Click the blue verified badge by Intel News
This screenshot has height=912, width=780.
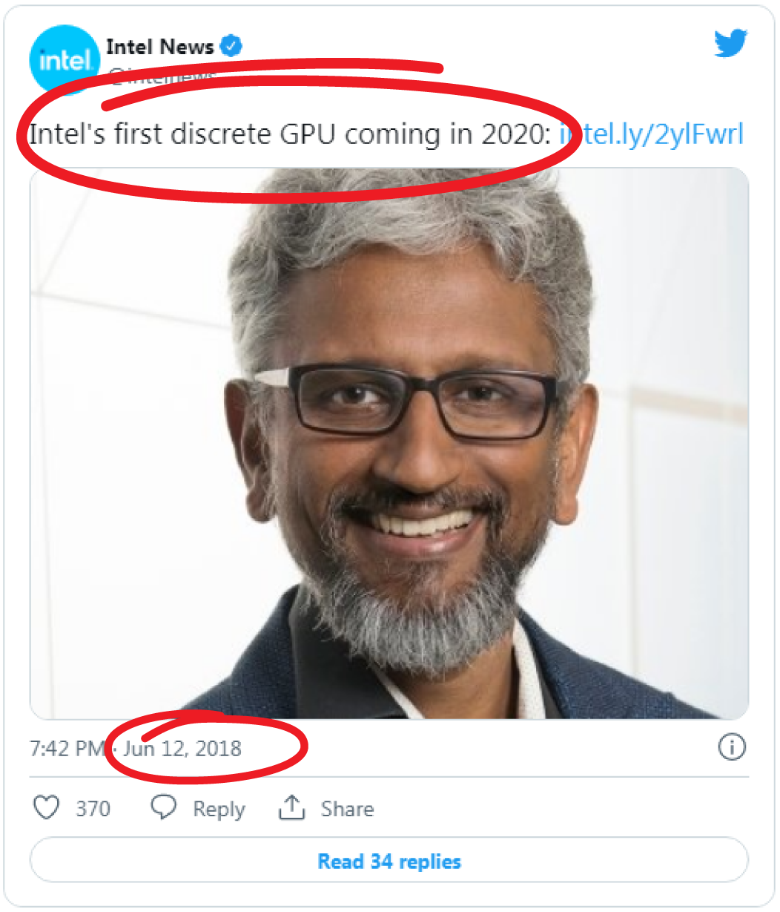[x=232, y=45]
